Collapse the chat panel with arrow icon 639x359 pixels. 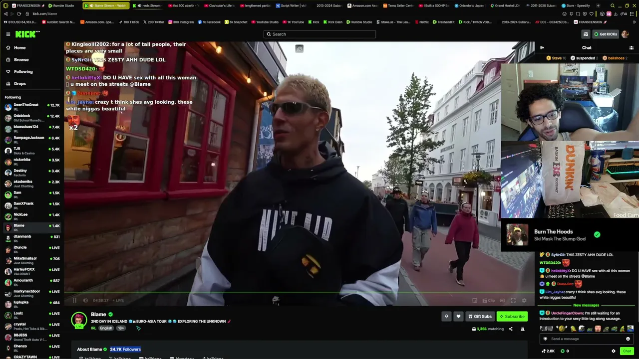pyautogui.click(x=542, y=48)
